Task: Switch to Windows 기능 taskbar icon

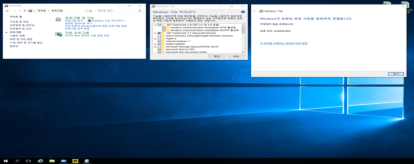Action: point(87,161)
